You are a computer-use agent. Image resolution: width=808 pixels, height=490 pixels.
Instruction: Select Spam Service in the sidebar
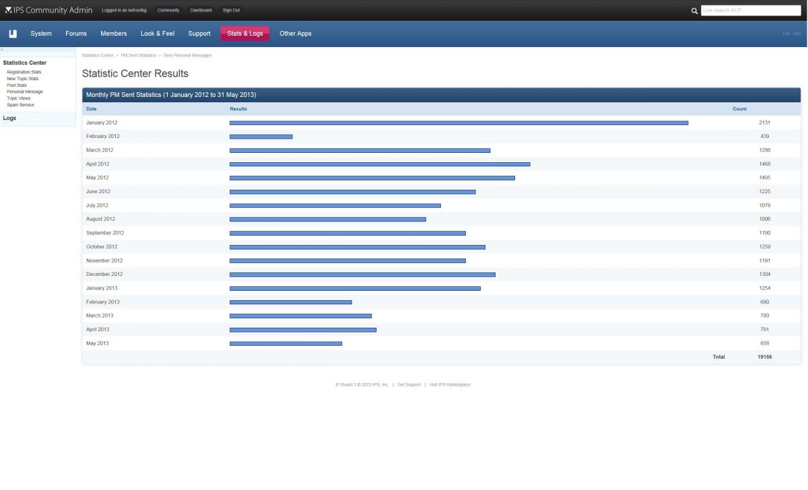tap(20, 105)
